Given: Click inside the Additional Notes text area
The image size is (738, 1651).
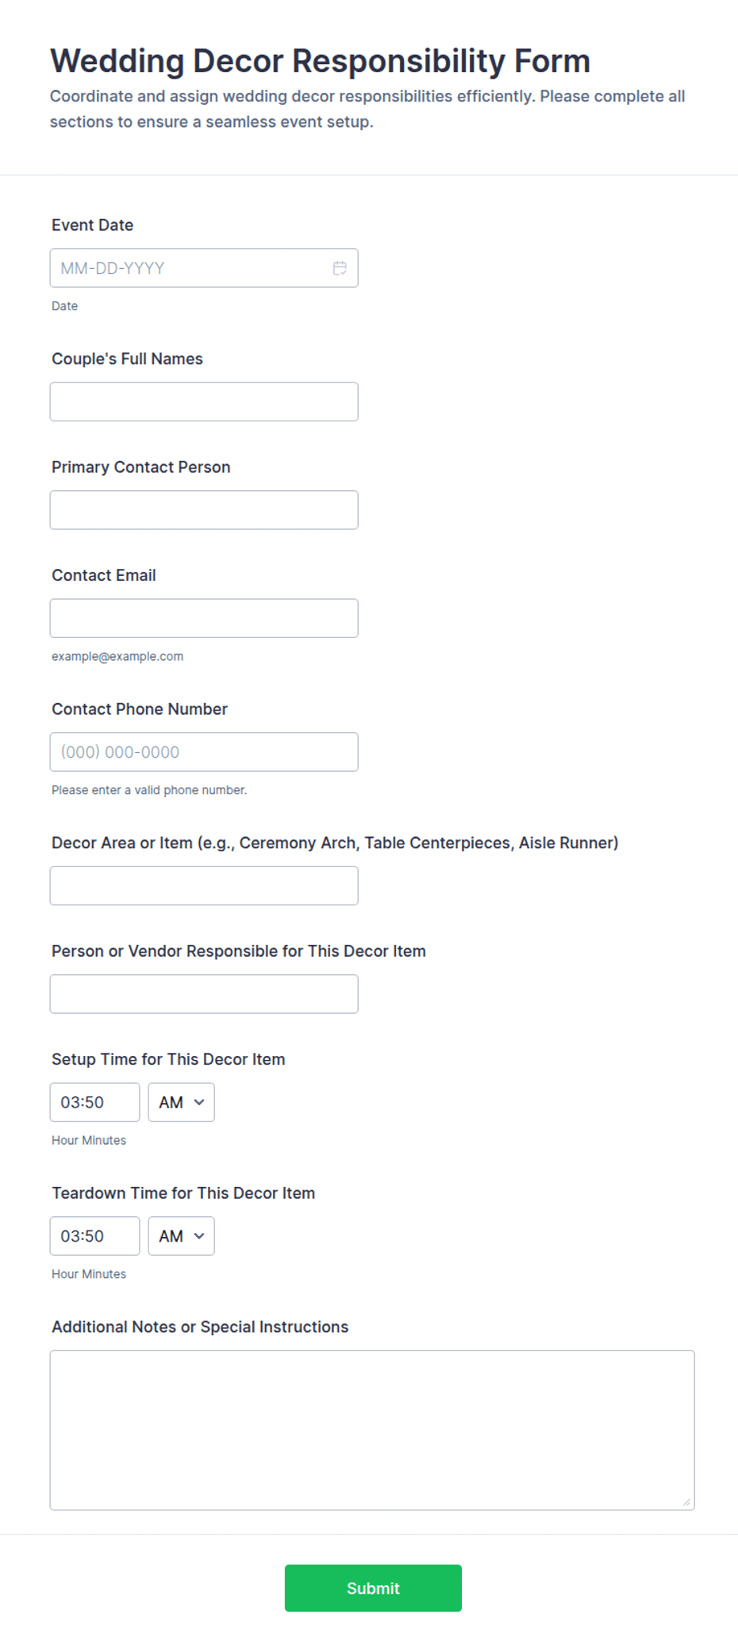Looking at the screenshot, I should coord(372,1430).
